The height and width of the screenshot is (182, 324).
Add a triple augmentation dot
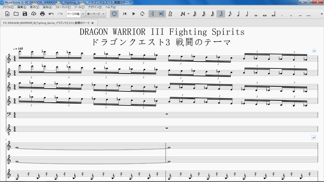click(x=300, y=15)
